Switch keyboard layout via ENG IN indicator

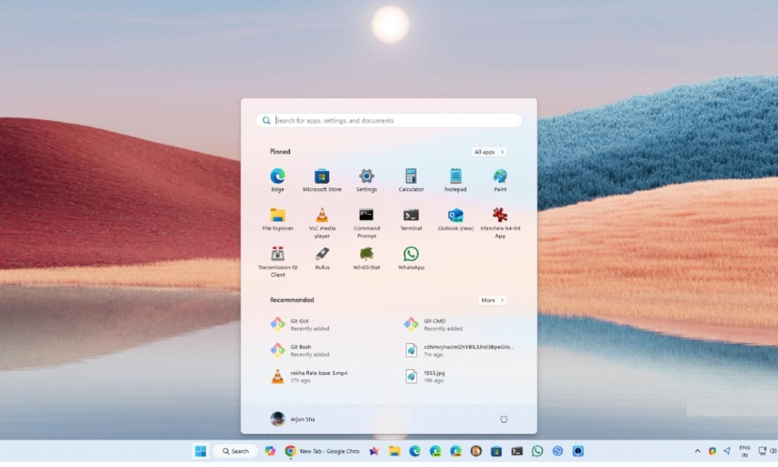coord(744,450)
